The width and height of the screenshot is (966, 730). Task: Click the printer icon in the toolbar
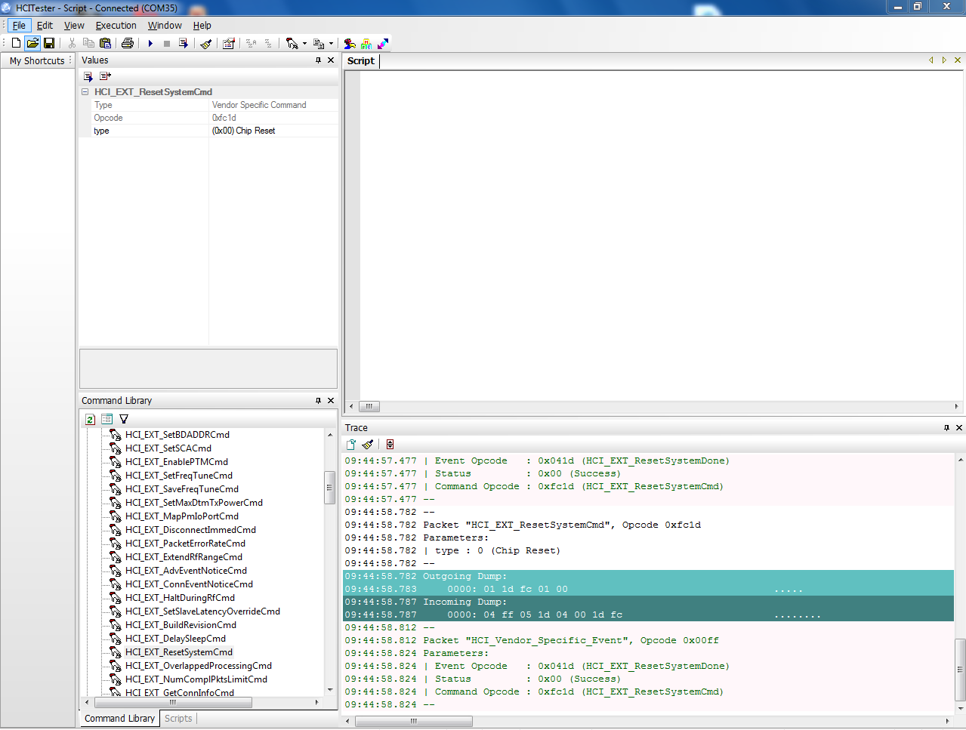pos(128,43)
